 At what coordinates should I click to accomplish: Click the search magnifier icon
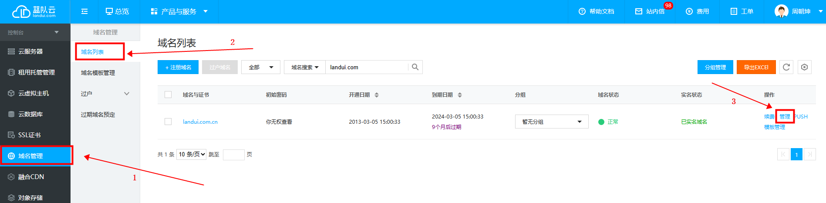point(415,67)
